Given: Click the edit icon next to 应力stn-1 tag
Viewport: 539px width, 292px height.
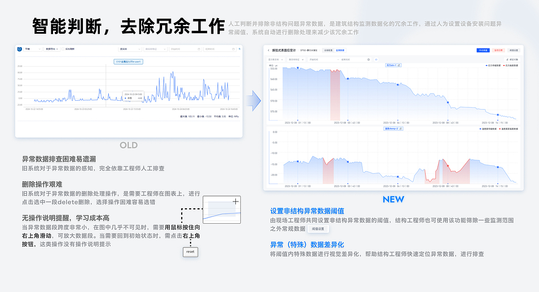Looking at the screenshot, I should pyautogui.click(x=399, y=65).
